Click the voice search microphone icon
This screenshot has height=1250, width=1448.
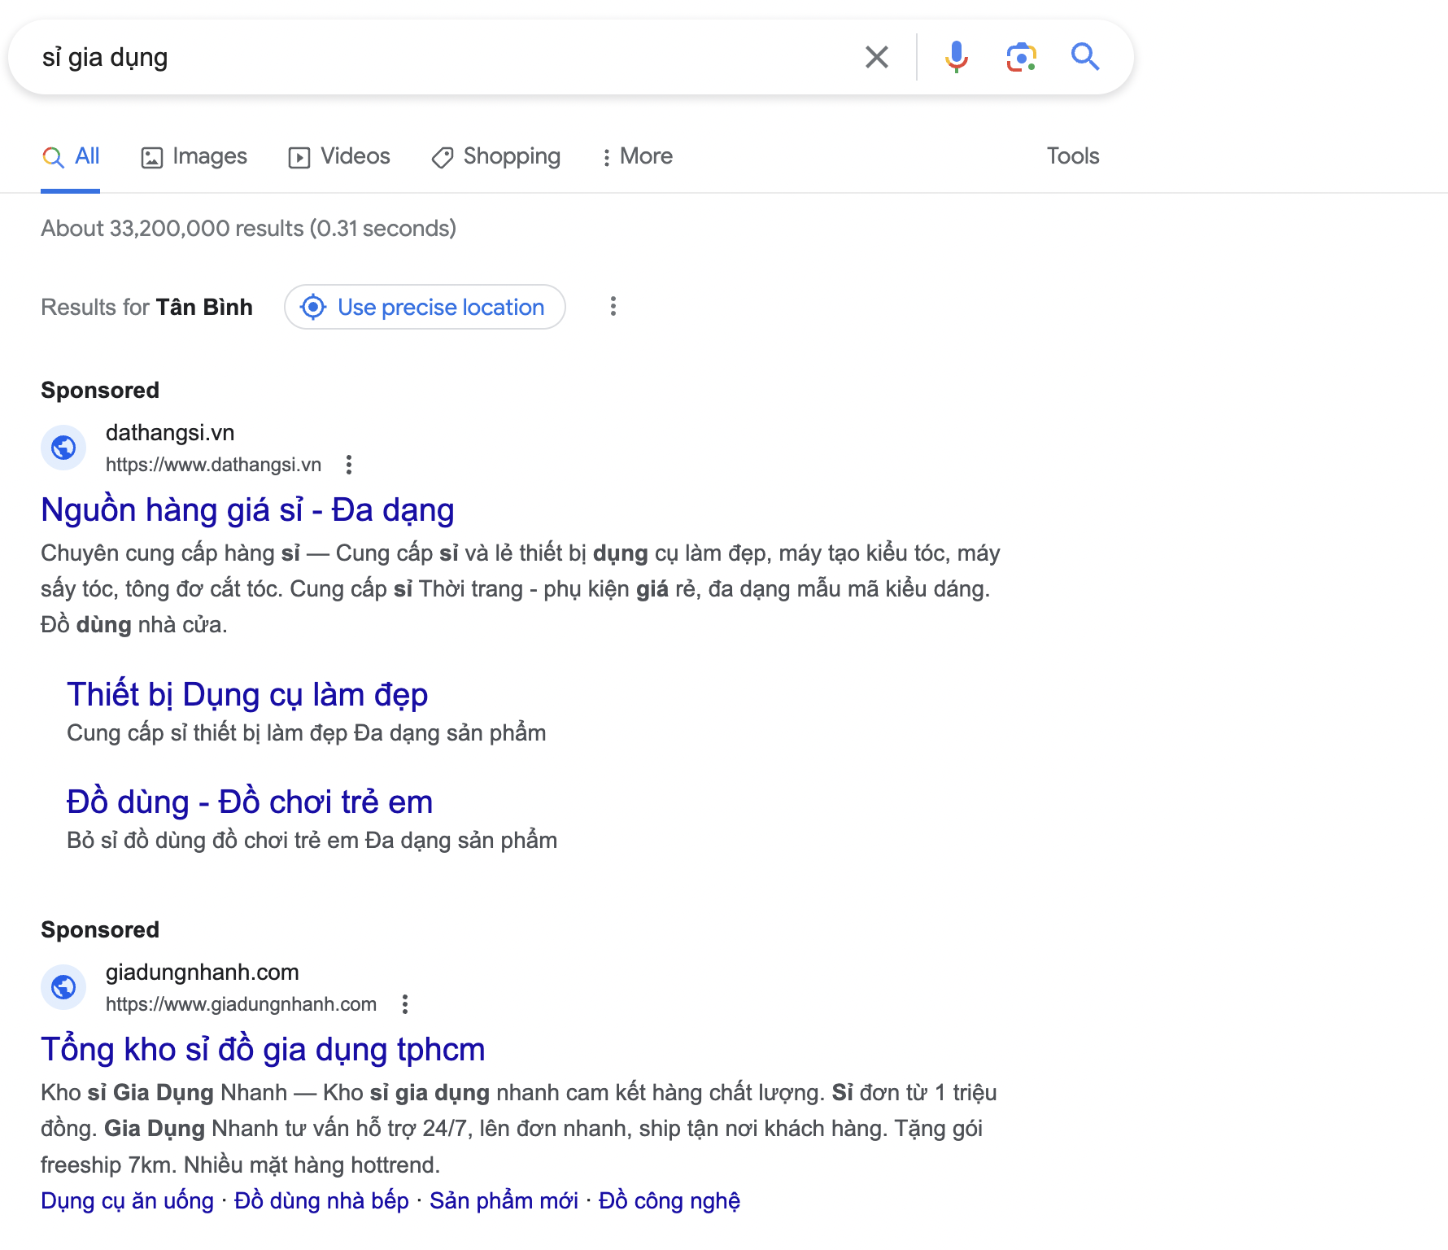pos(957,57)
